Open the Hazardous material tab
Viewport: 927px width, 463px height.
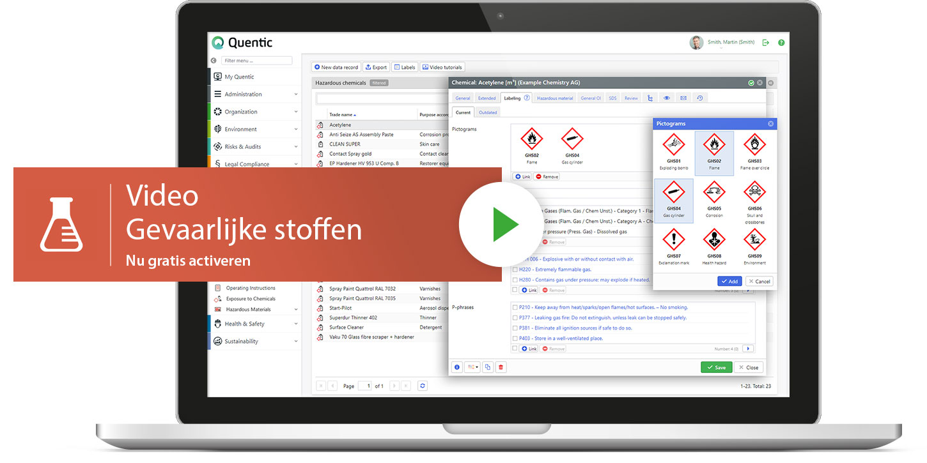pyautogui.click(x=555, y=98)
